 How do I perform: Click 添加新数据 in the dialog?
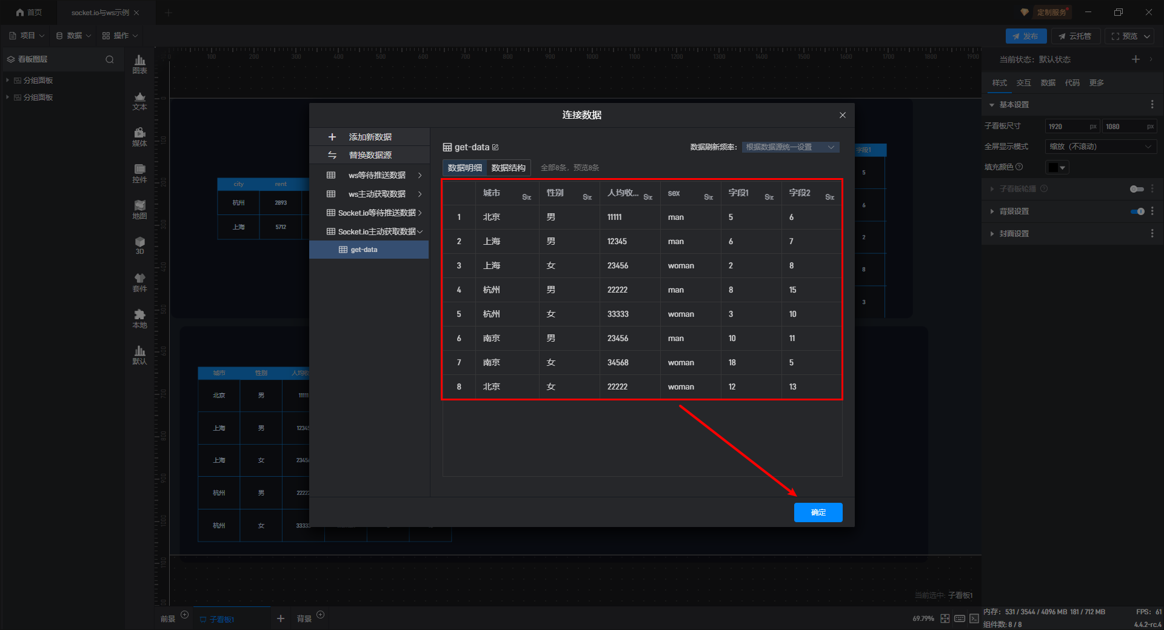[369, 137]
